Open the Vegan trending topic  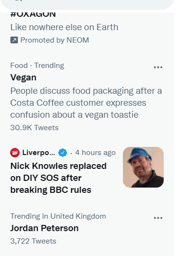23,78
